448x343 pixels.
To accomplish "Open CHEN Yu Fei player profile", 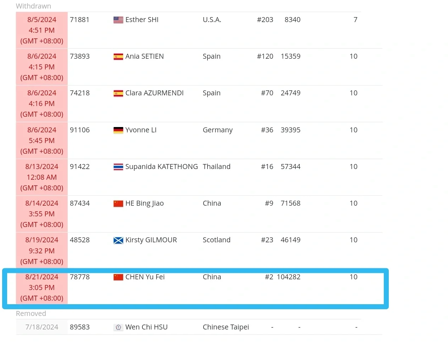I will [x=145, y=277].
